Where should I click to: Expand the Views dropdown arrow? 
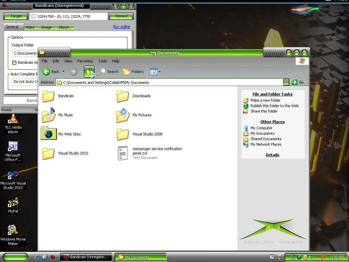point(160,72)
